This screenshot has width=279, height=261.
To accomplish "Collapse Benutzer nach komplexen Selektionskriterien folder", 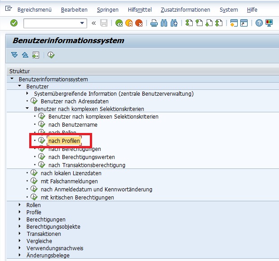I will tap(27, 108).
